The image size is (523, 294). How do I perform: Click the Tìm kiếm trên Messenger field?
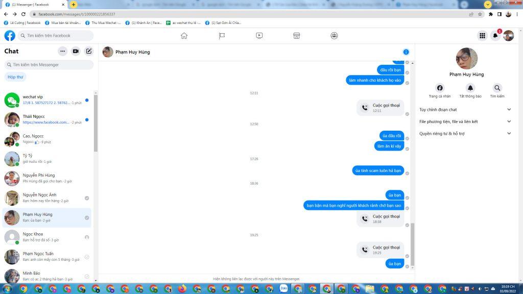(49, 65)
